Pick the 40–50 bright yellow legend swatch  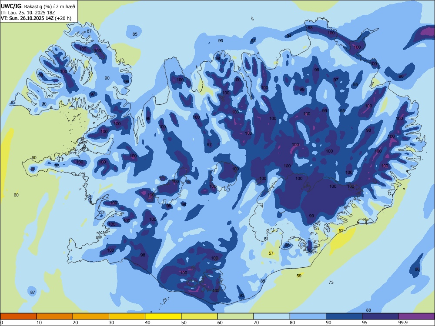pyautogui.click(x=163, y=316)
